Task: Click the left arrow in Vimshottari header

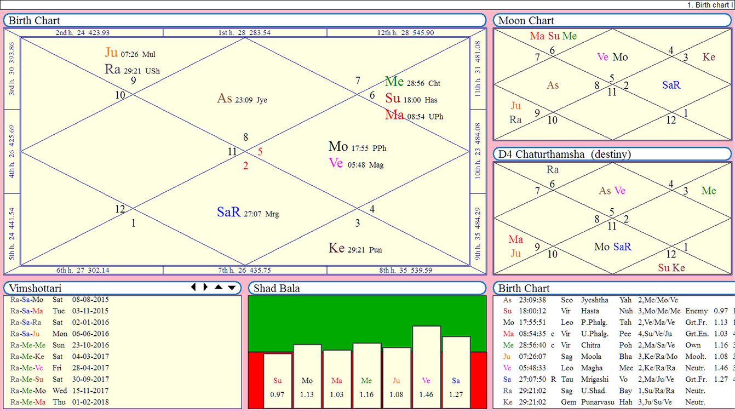Action: click(193, 288)
